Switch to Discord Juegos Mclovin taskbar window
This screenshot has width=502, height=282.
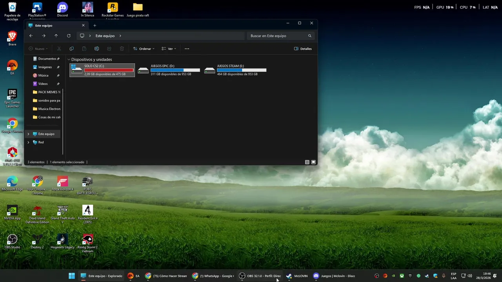[334, 276]
